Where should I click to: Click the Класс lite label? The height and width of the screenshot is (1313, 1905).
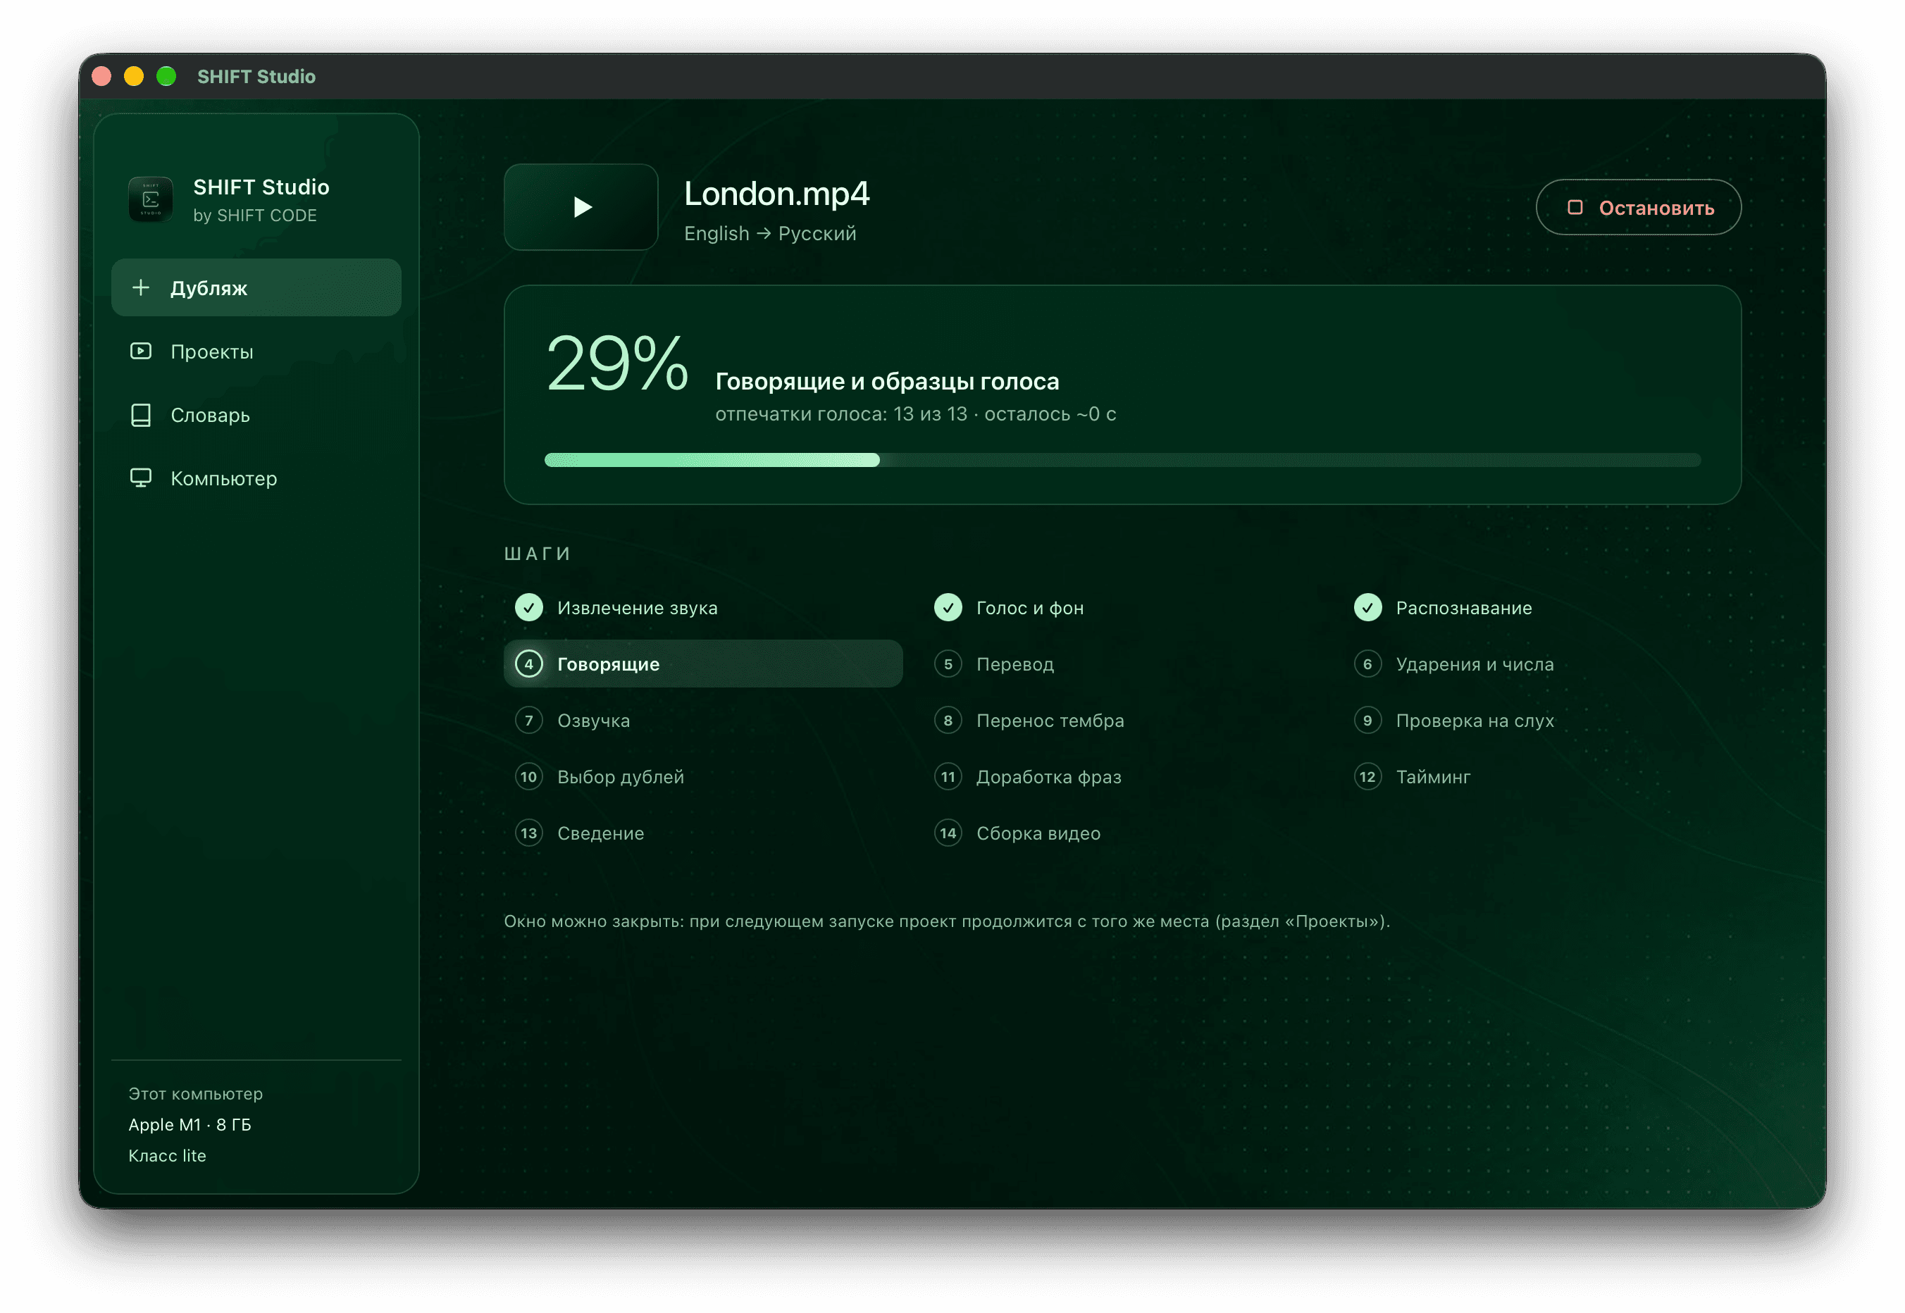[x=167, y=1156]
